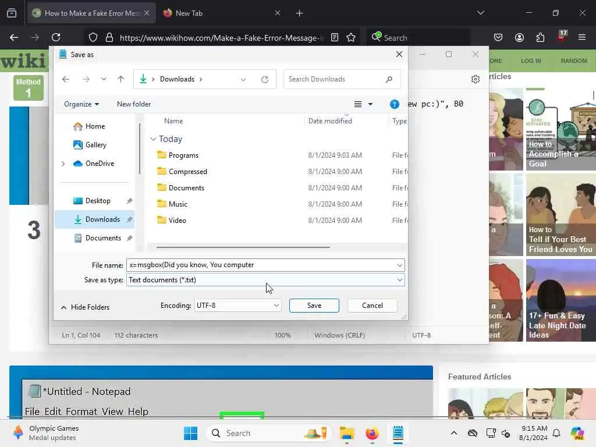Change view layout icon in Save as
This screenshot has width=596, height=447.
point(358,104)
